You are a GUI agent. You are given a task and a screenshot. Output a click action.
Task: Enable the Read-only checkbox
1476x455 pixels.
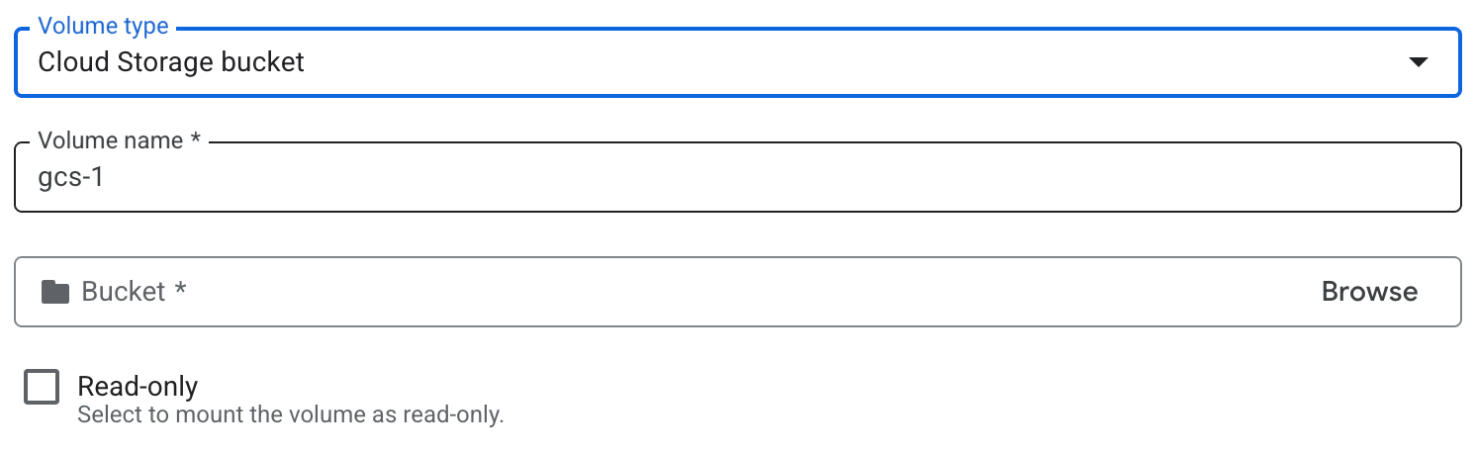tap(42, 388)
